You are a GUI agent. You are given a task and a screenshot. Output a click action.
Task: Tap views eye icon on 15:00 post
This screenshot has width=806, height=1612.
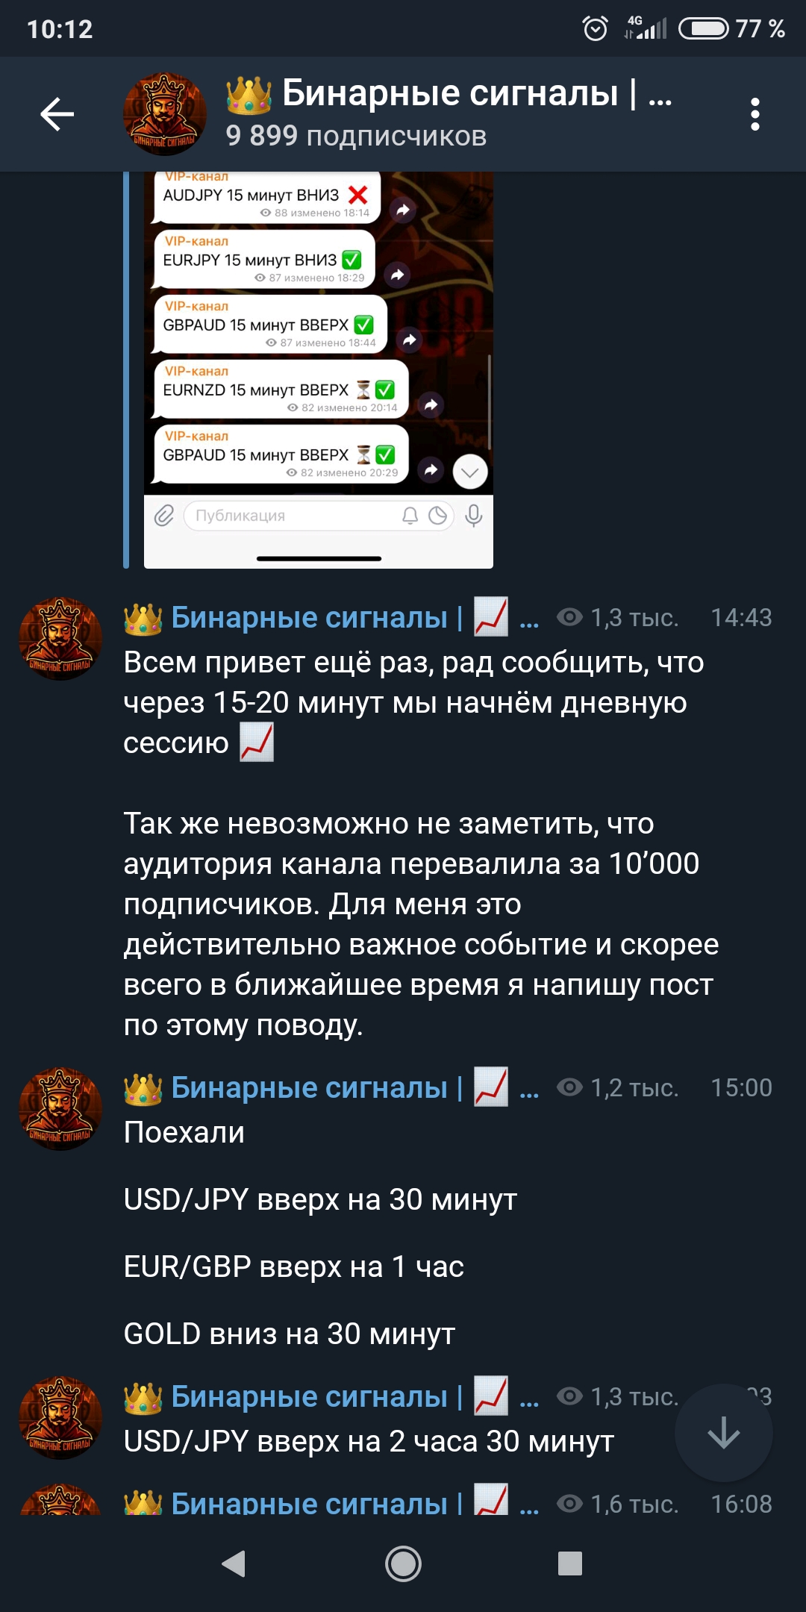(569, 1087)
